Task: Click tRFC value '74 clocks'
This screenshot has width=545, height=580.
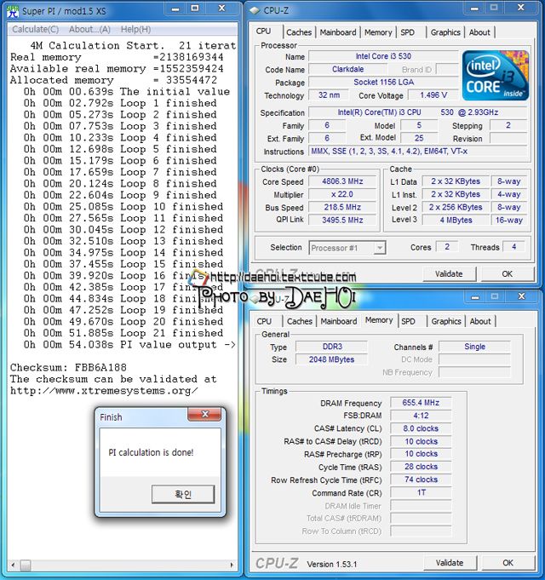Action: (421, 480)
